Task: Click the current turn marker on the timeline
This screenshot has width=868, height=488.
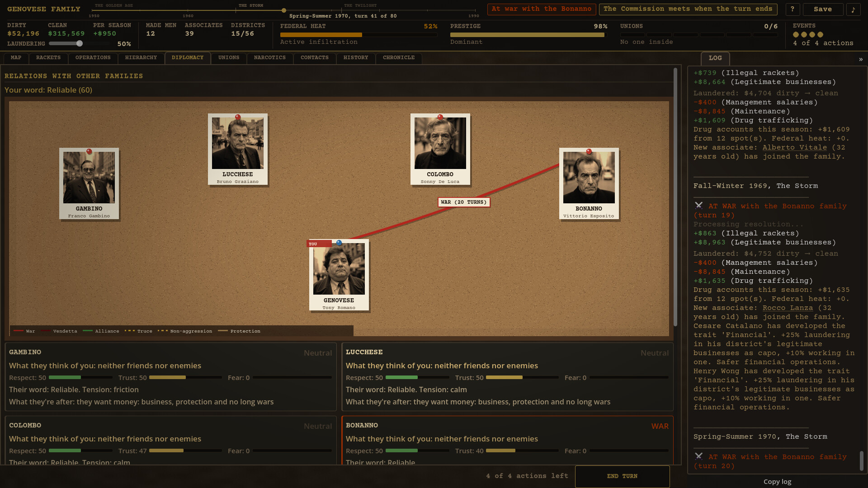Action: [283, 10]
